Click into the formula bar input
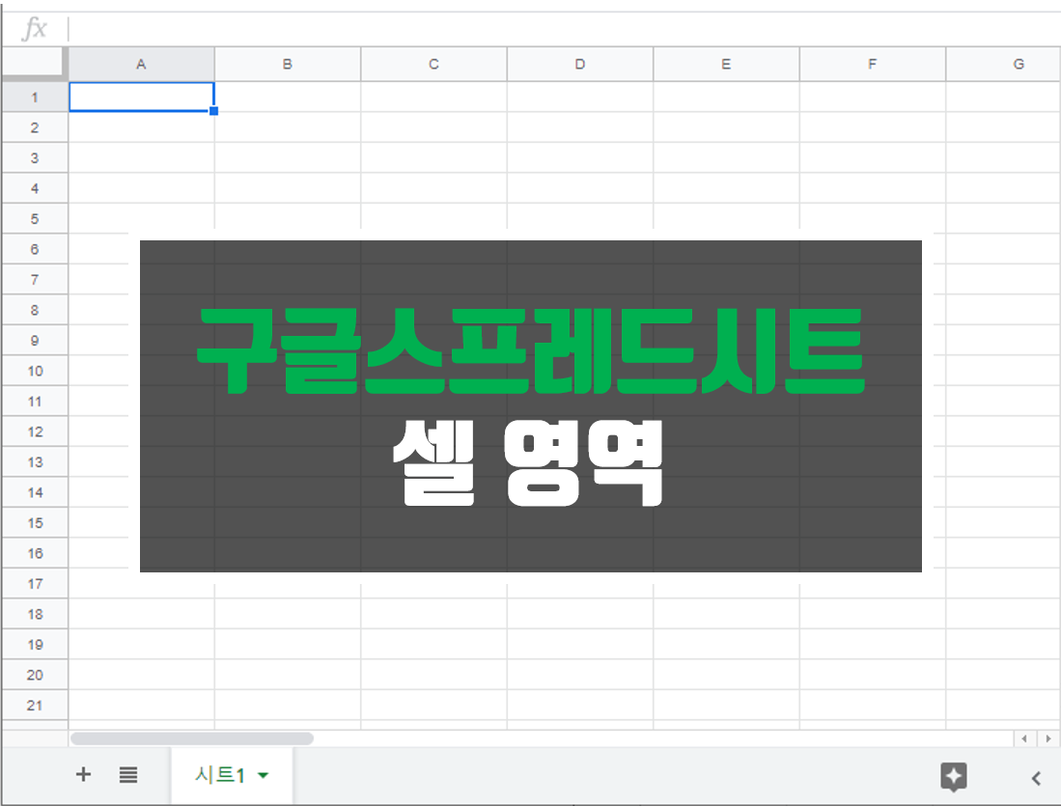This screenshot has width=1061, height=806. point(565,29)
